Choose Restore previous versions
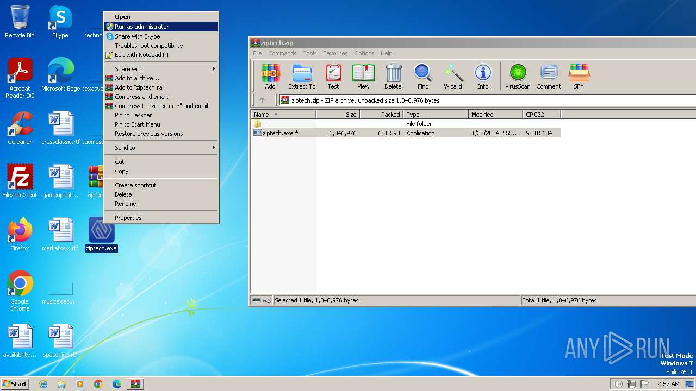Image resolution: width=696 pixels, height=391 pixels. tap(161, 134)
